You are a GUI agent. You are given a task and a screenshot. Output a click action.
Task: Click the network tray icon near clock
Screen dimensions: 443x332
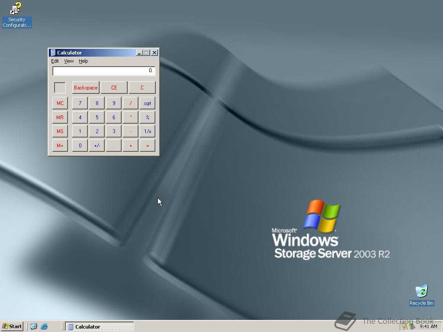coord(412,327)
